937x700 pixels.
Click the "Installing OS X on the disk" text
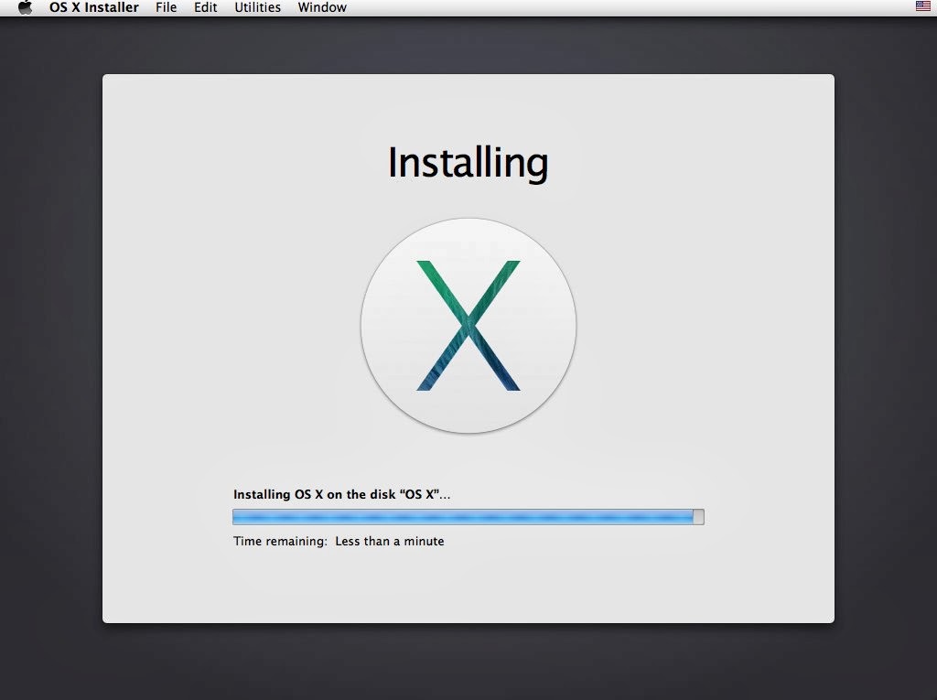pos(342,494)
